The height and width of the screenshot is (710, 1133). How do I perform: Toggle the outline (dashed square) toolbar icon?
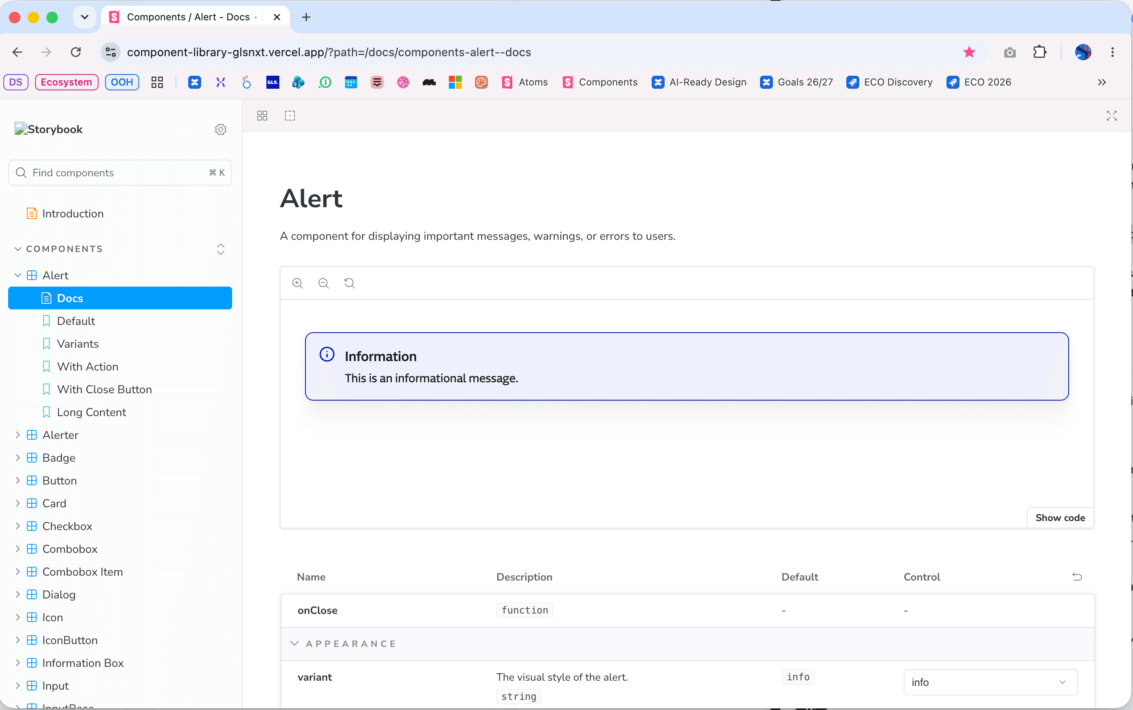pos(290,116)
